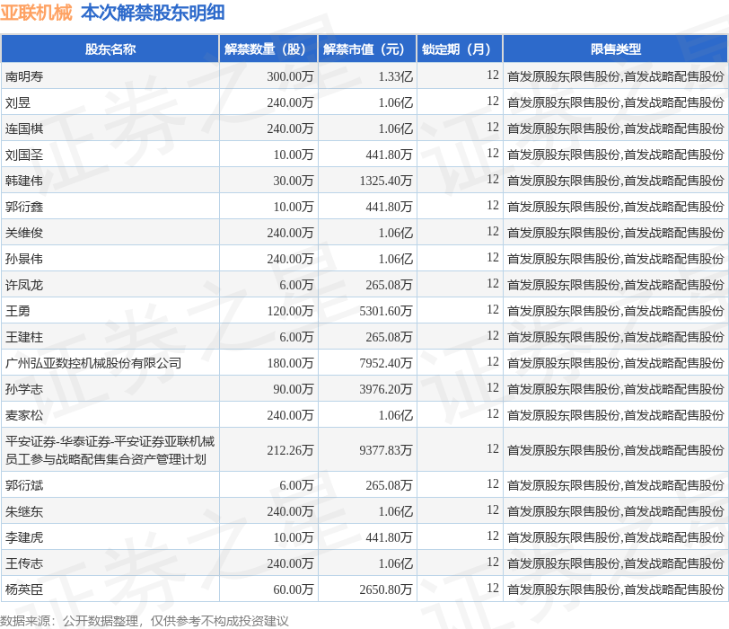Viewport: 729px width, 629px height.
Task: Click the 锁定期（月） column header
Action: 459,49
